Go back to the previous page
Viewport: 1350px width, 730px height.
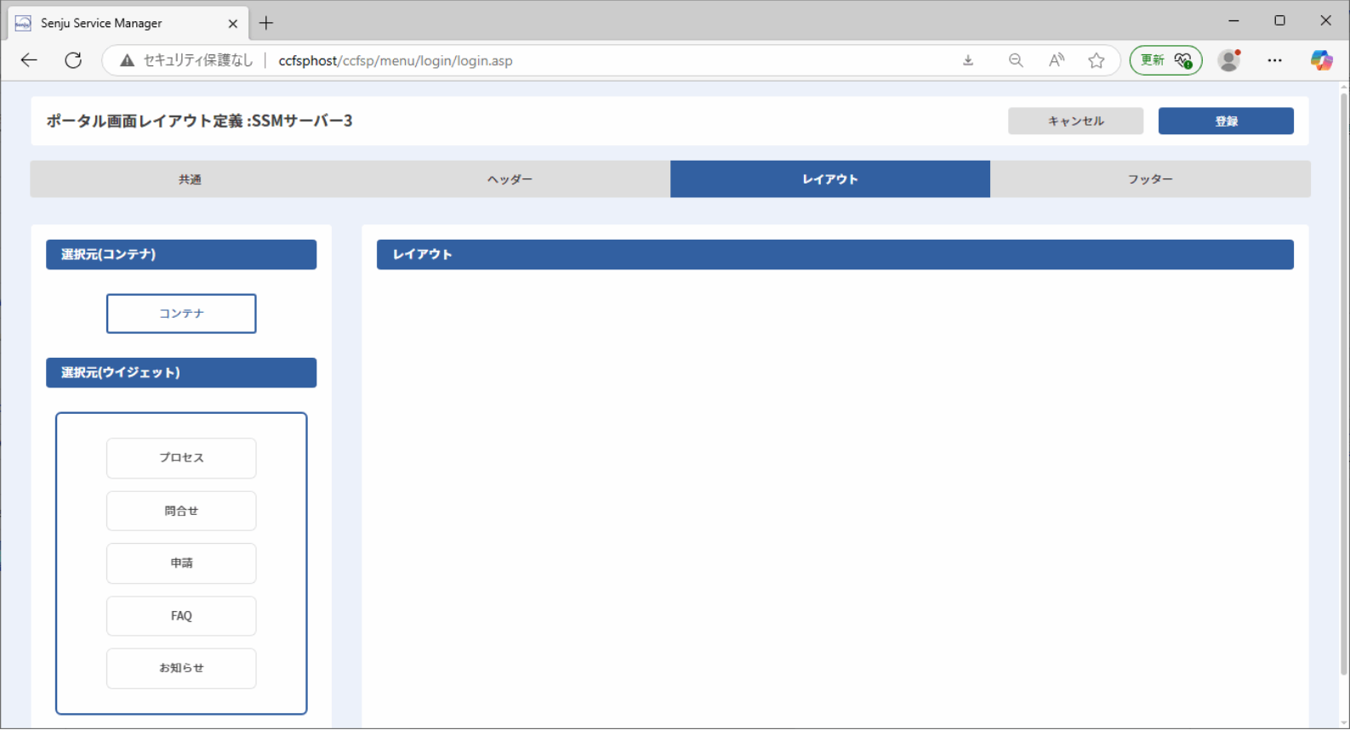pyautogui.click(x=29, y=60)
